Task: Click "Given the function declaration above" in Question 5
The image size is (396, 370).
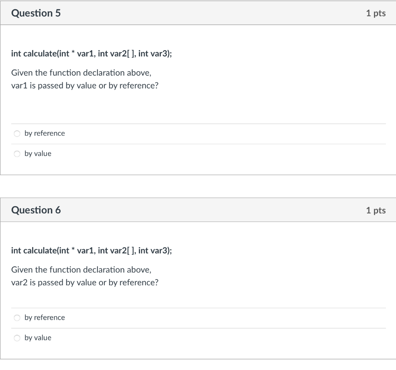Action: point(81,73)
